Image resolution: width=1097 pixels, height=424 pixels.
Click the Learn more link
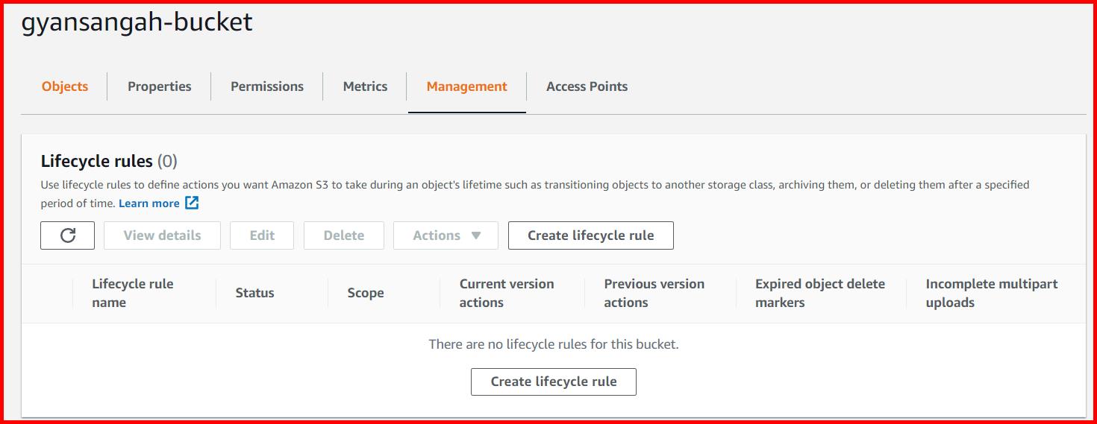pos(149,203)
